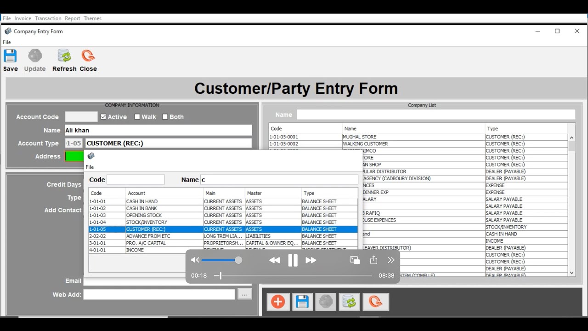Viewport: 588px width, 331px height.
Task: Enable the Walk checkbox
Action: point(137,117)
